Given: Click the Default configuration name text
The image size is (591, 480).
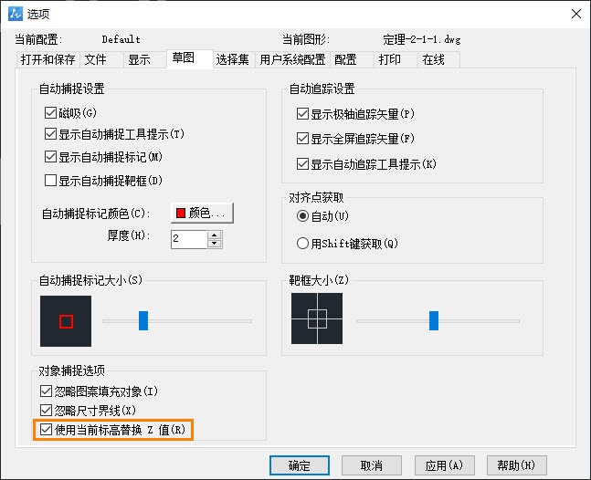Looking at the screenshot, I should tap(121, 39).
